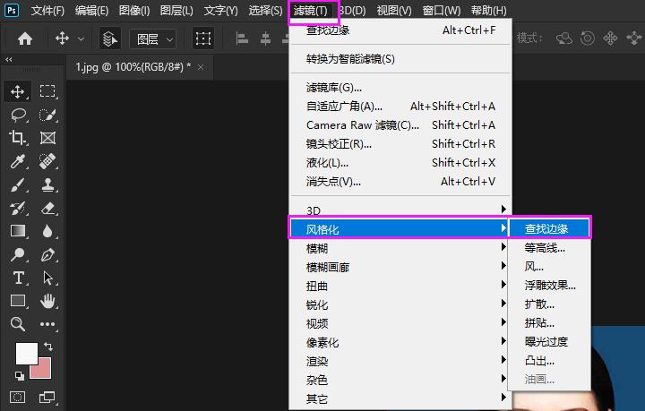Select the Eraser tool
Screen dimensions: 645x411
click(47, 208)
